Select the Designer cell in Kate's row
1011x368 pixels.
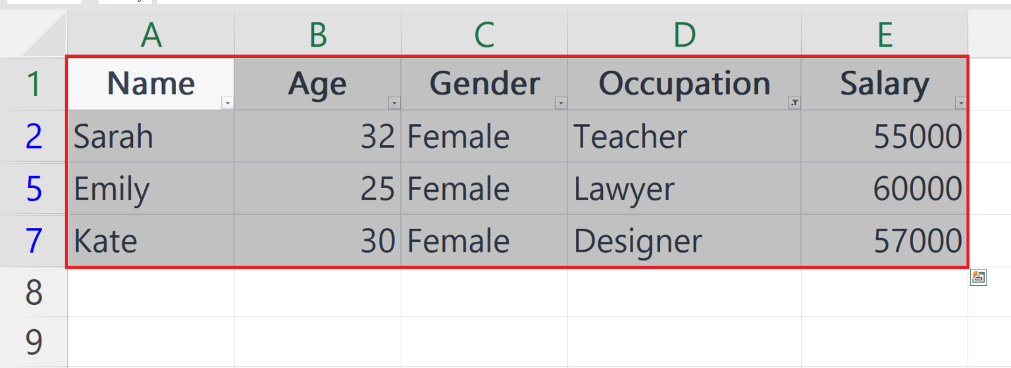click(685, 241)
